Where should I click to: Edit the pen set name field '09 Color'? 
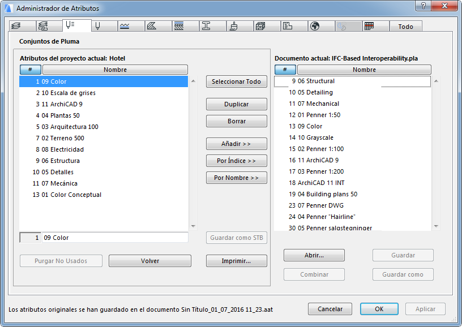click(115, 238)
